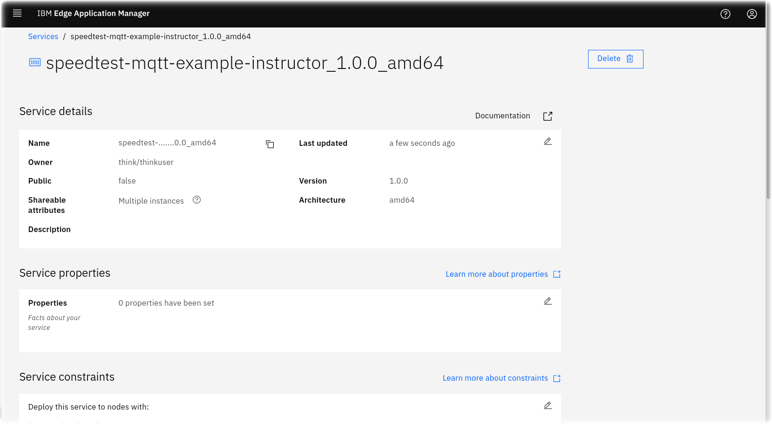Click the service icon beside the title

pos(35,62)
